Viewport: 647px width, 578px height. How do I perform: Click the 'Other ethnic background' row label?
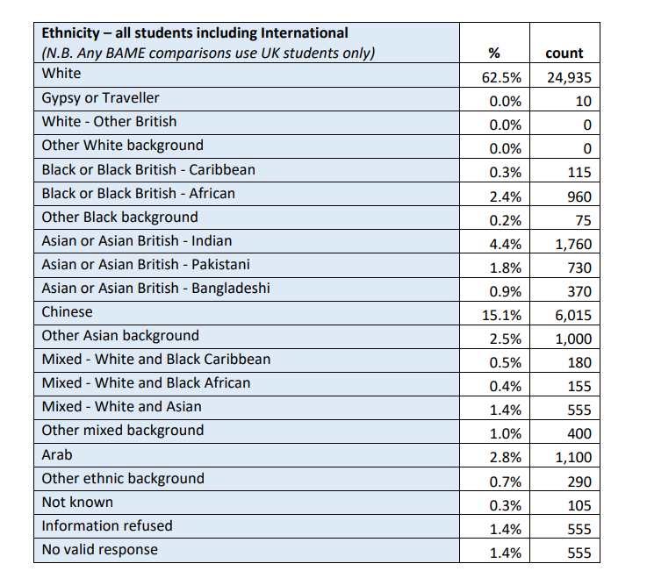click(x=123, y=478)
